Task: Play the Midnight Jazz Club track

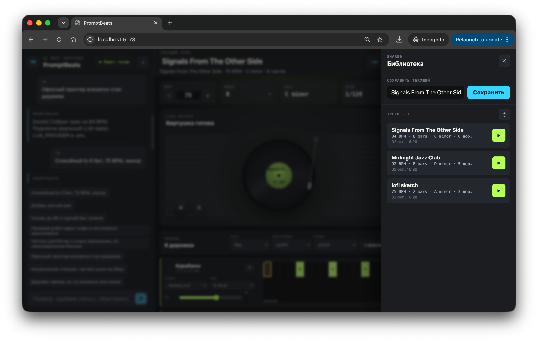Action: pyautogui.click(x=499, y=163)
